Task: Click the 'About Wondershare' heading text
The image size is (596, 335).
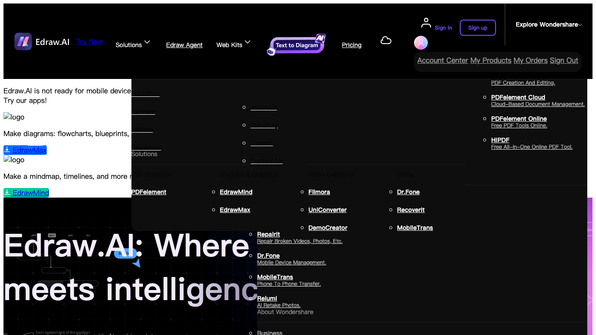Action: pyautogui.click(x=285, y=312)
